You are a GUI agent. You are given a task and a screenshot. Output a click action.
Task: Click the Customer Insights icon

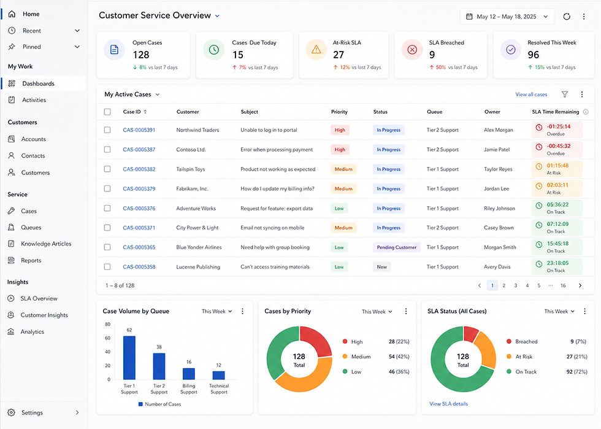pyautogui.click(x=11, y=315)
